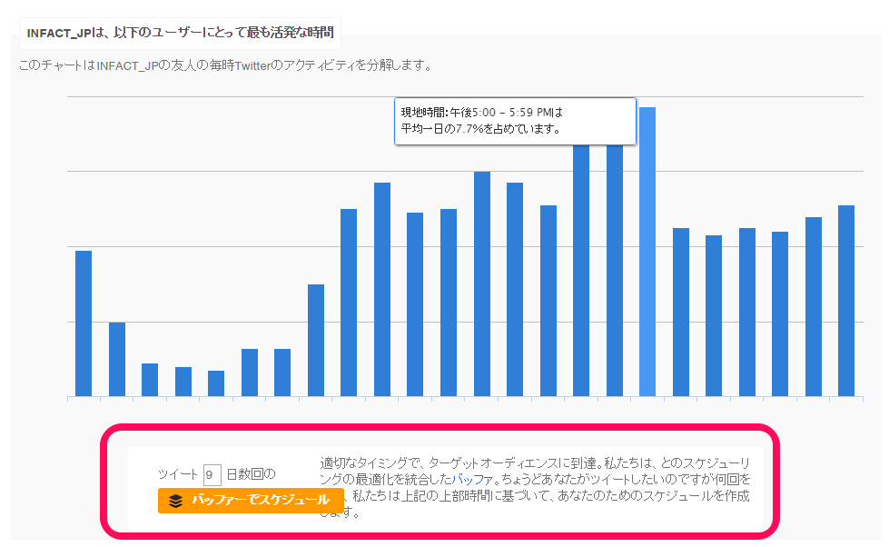Click the Buffer stack icon on orange button
Screen dimensions: 889x547
[x=176, y=501]
